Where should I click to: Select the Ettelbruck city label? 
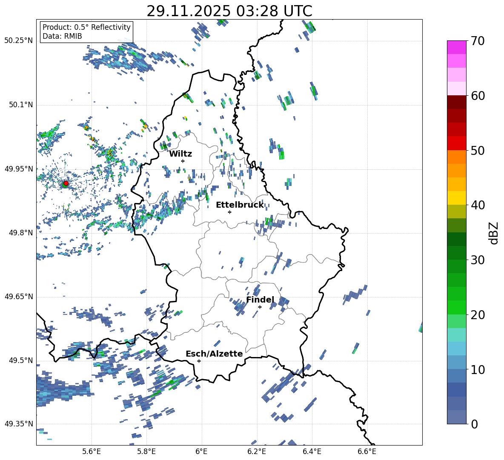(240, 205)
